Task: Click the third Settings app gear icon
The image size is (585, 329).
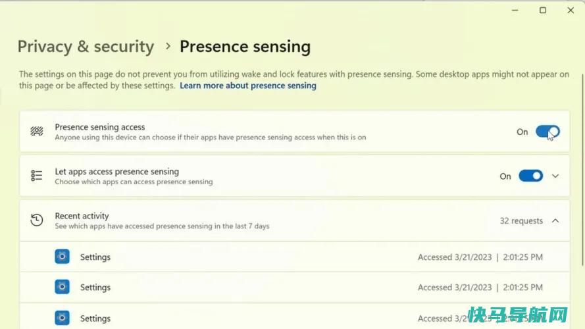Action: tap(62, 318)
